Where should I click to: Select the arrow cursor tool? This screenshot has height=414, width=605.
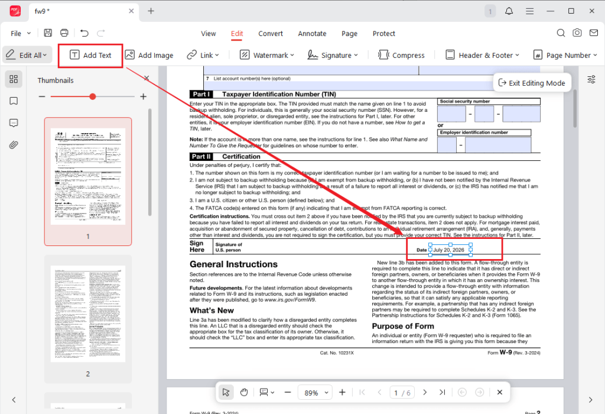pyautogui.click(x=226, y=392)
